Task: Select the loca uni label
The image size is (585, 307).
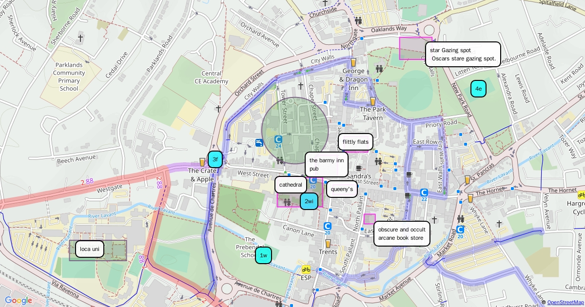Action: pyautogui.click(x=90, y=249)
